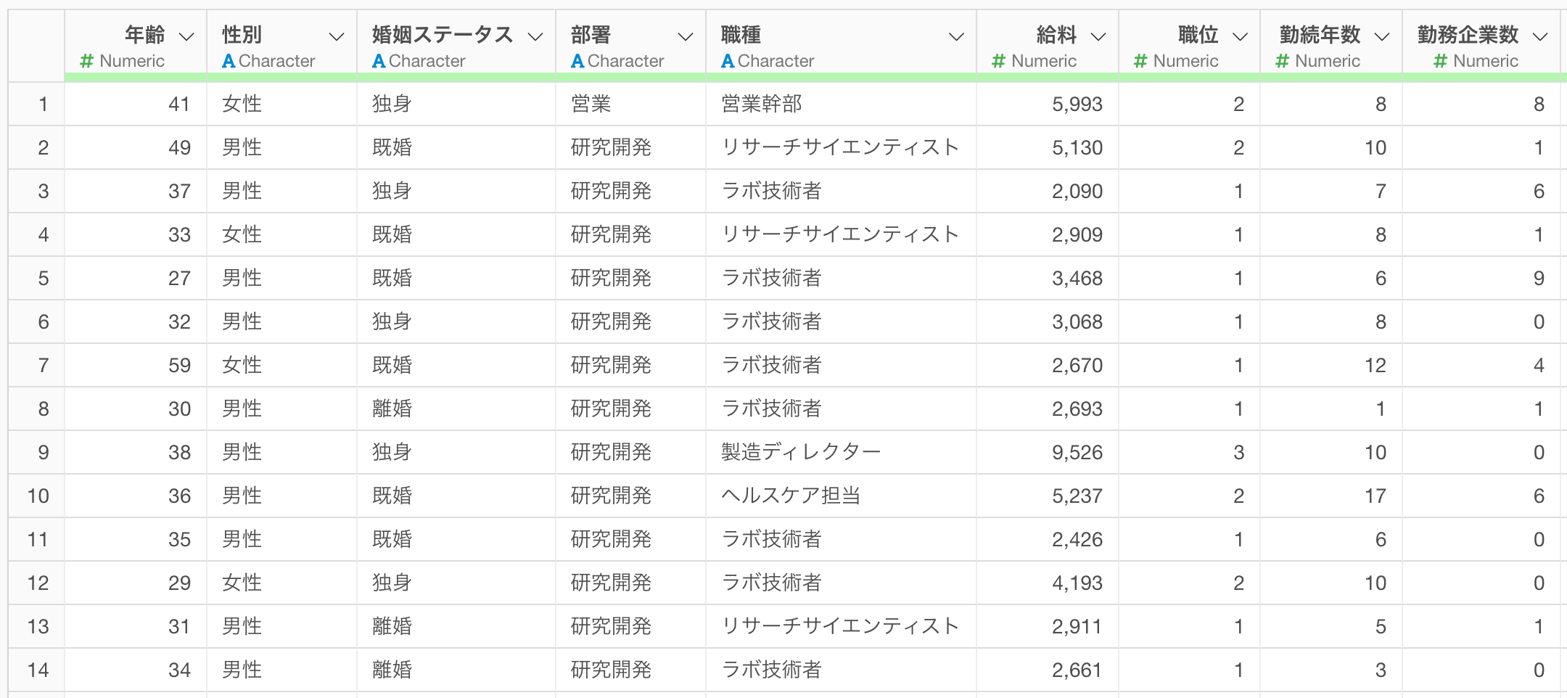1567x698 pixels.
Task: Open the 勤続年数 column dropdown menu
Action: point(1382,36)
